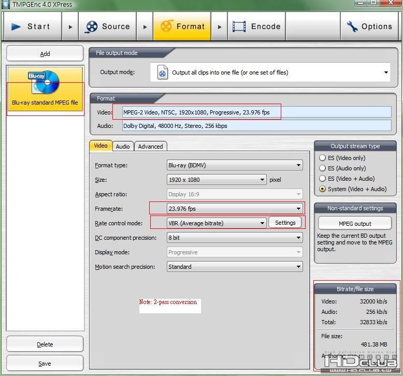Open the Rate control mode dropdown
403x376 pixels.
217,223
